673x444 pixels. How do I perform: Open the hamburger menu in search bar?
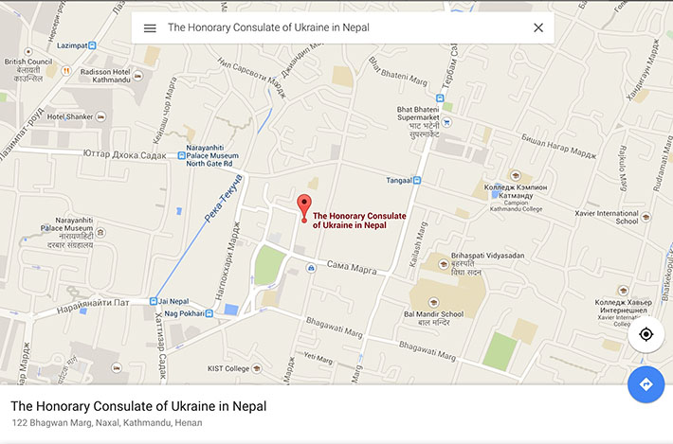pyautogui.click(x=150, y=27)
